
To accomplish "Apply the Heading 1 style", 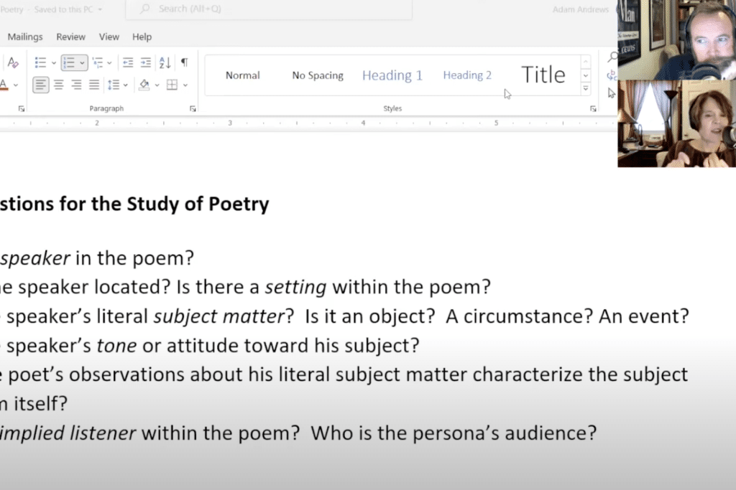I will tap(392, 75).
